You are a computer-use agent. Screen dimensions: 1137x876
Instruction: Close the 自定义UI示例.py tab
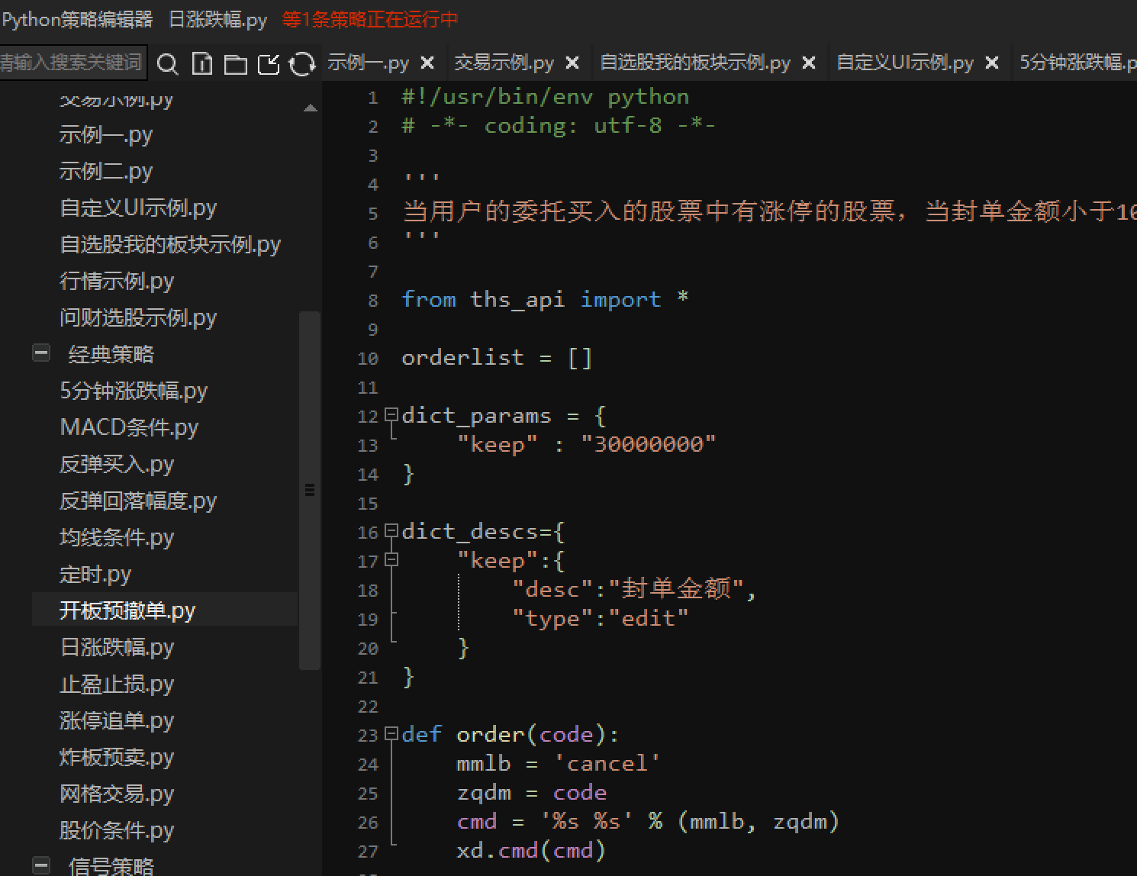[992, 63]
